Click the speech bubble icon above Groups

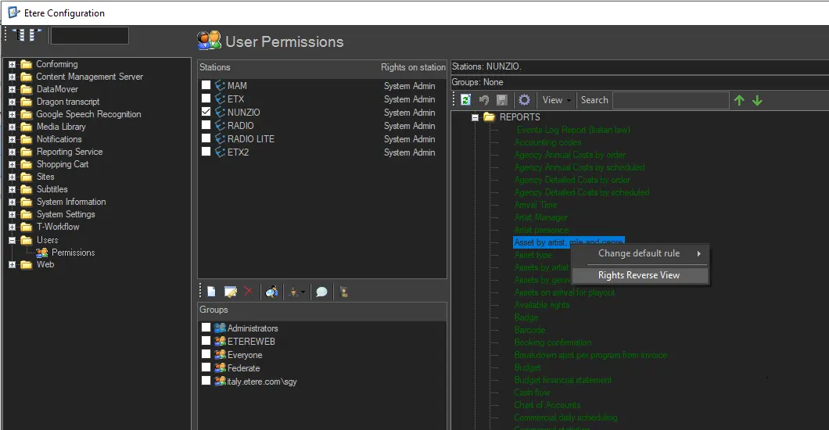pos(321,292)
